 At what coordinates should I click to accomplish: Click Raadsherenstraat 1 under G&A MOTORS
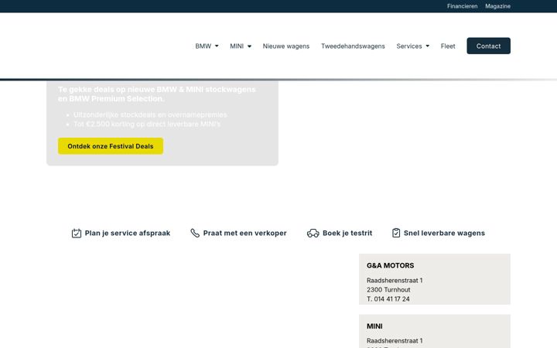click(x=395, y=281)
